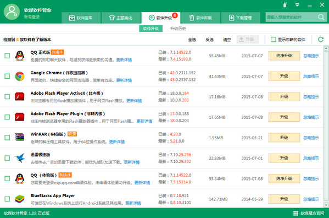Screen dimensions: 329x218
Task: Click 升级 button for Google Chrome
Action: click(x=284, y=76)
